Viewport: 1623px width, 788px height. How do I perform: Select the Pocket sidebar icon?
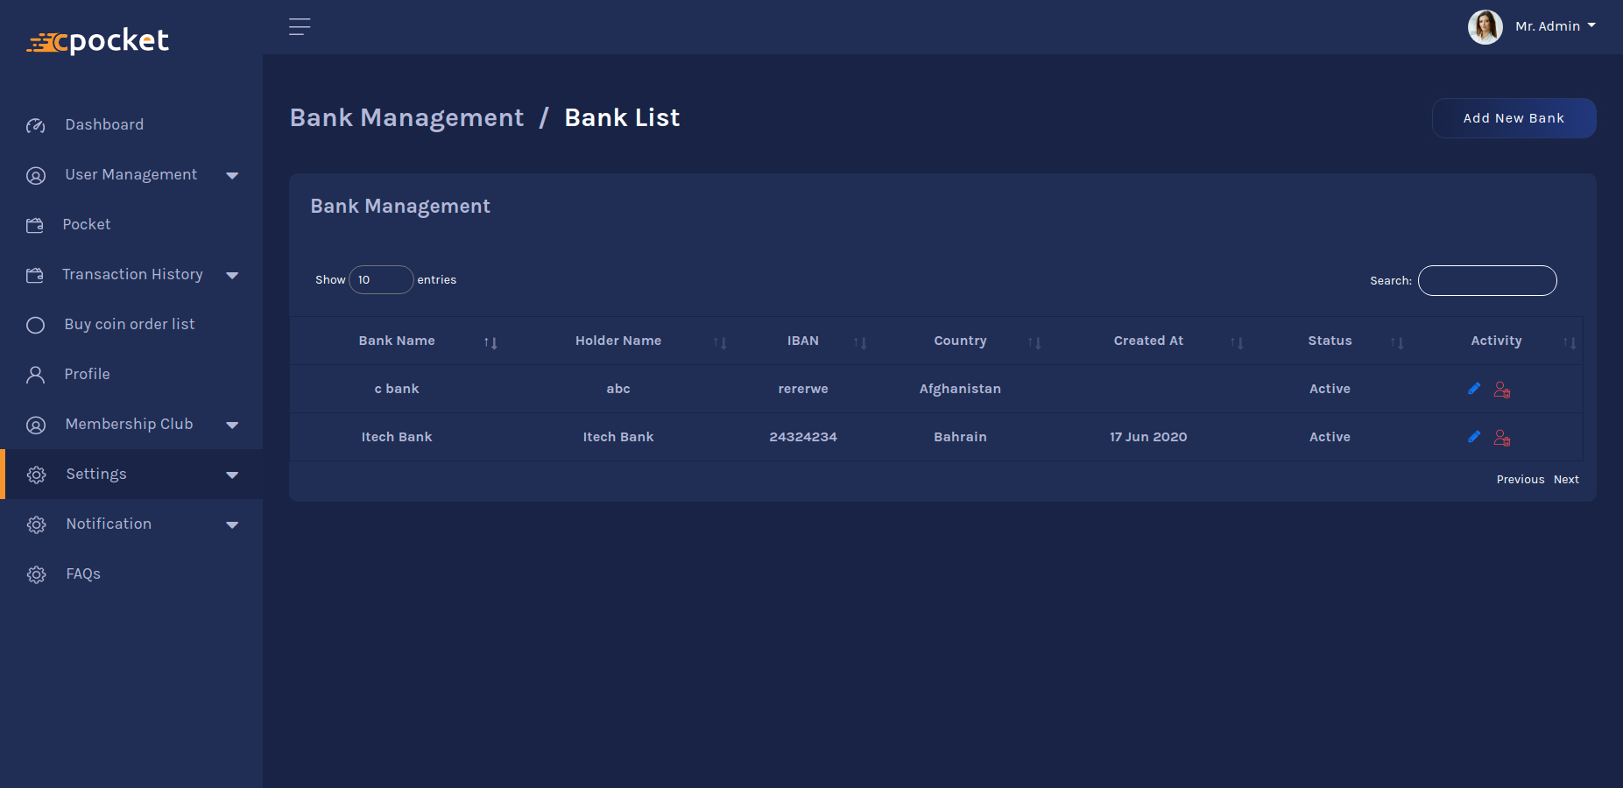tap(36, 225)
